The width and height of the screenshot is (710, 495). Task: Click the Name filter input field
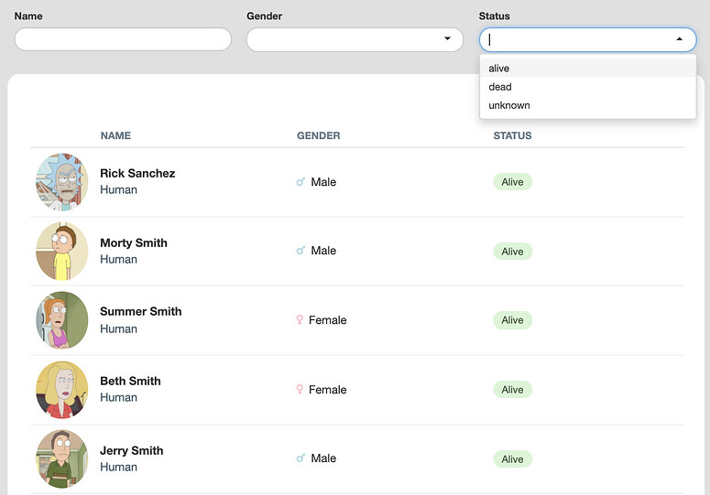point(123,39)
